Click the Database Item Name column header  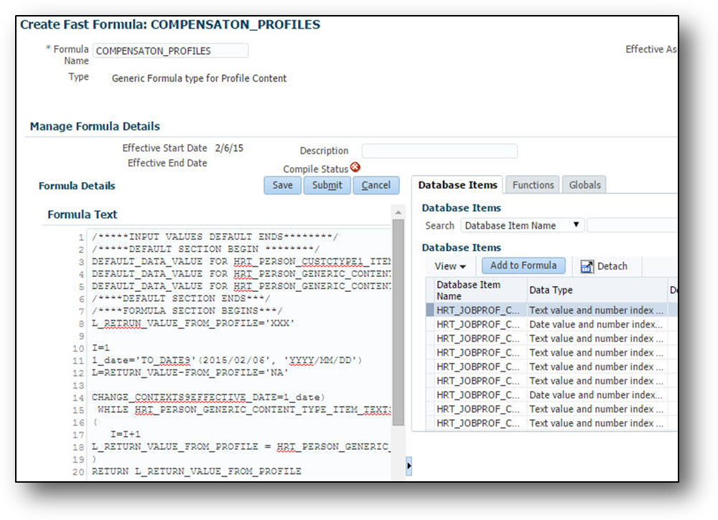(x=476, y=290)
